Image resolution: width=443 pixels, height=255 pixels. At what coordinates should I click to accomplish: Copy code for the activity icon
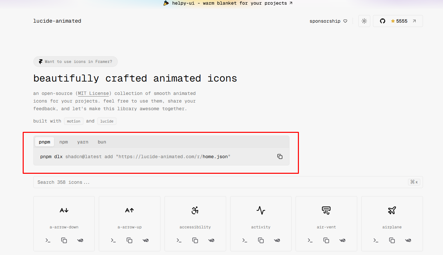(x=261, y=240)
